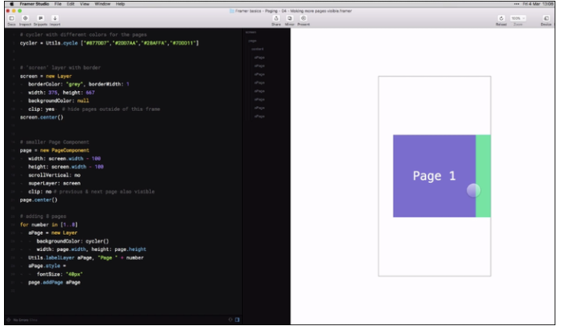Select the 'screen' layer in layer tree
This screenshot has width=561, height=326.
[x=251, y=32]
